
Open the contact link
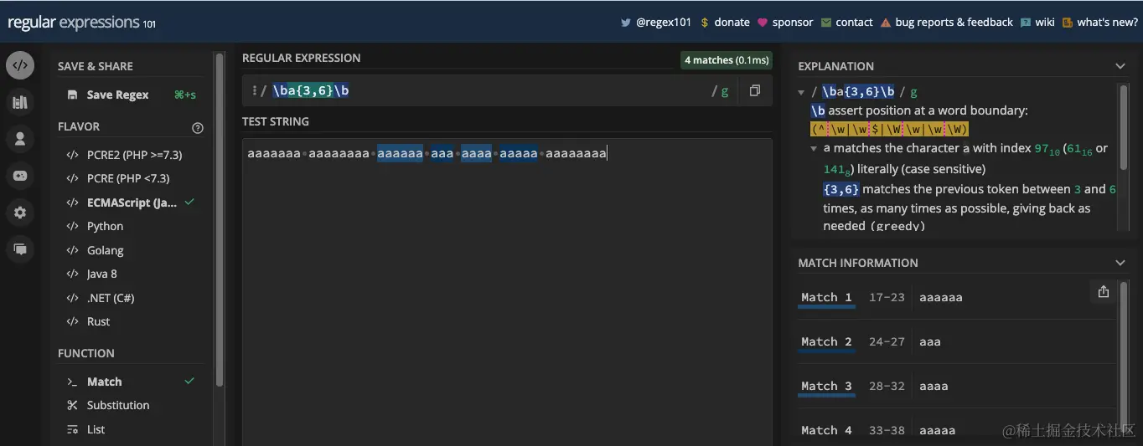click(847, 23)
